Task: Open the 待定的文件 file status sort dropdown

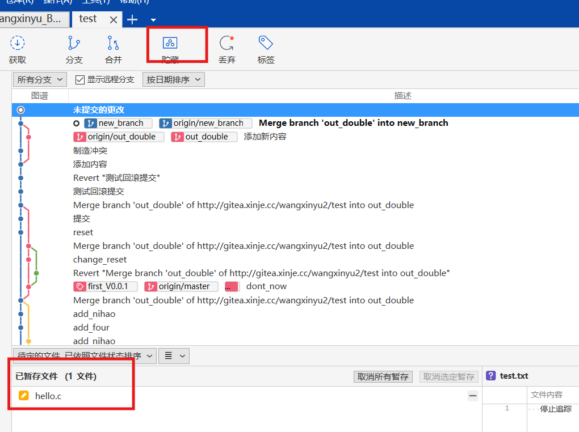Action: (x=85, y=356)
